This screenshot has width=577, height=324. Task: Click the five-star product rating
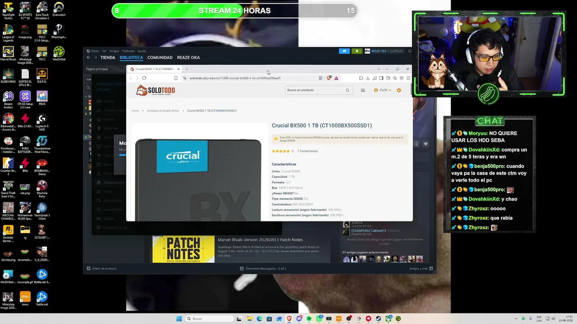280,151
